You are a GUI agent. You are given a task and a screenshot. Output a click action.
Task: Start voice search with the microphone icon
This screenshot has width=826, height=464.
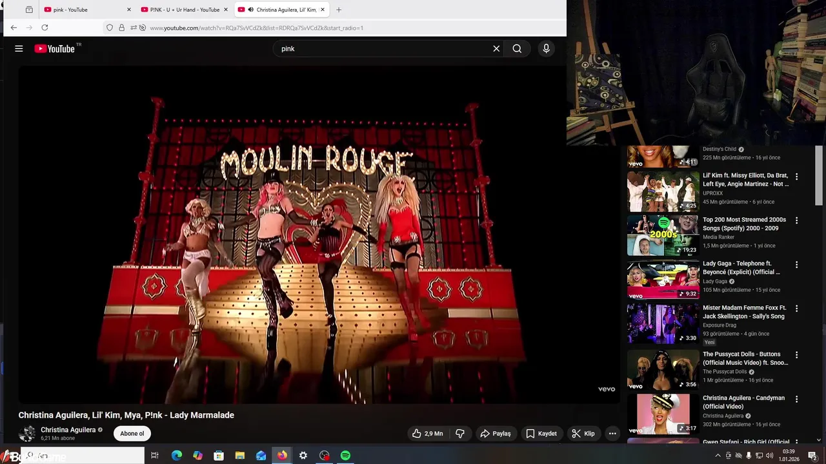pos(546,48)
